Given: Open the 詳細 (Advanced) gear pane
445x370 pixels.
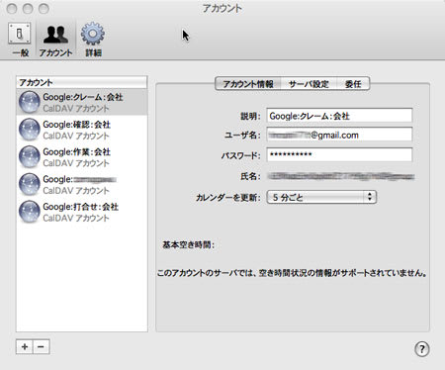Looking at the screenshot, I should pos(93,40).
